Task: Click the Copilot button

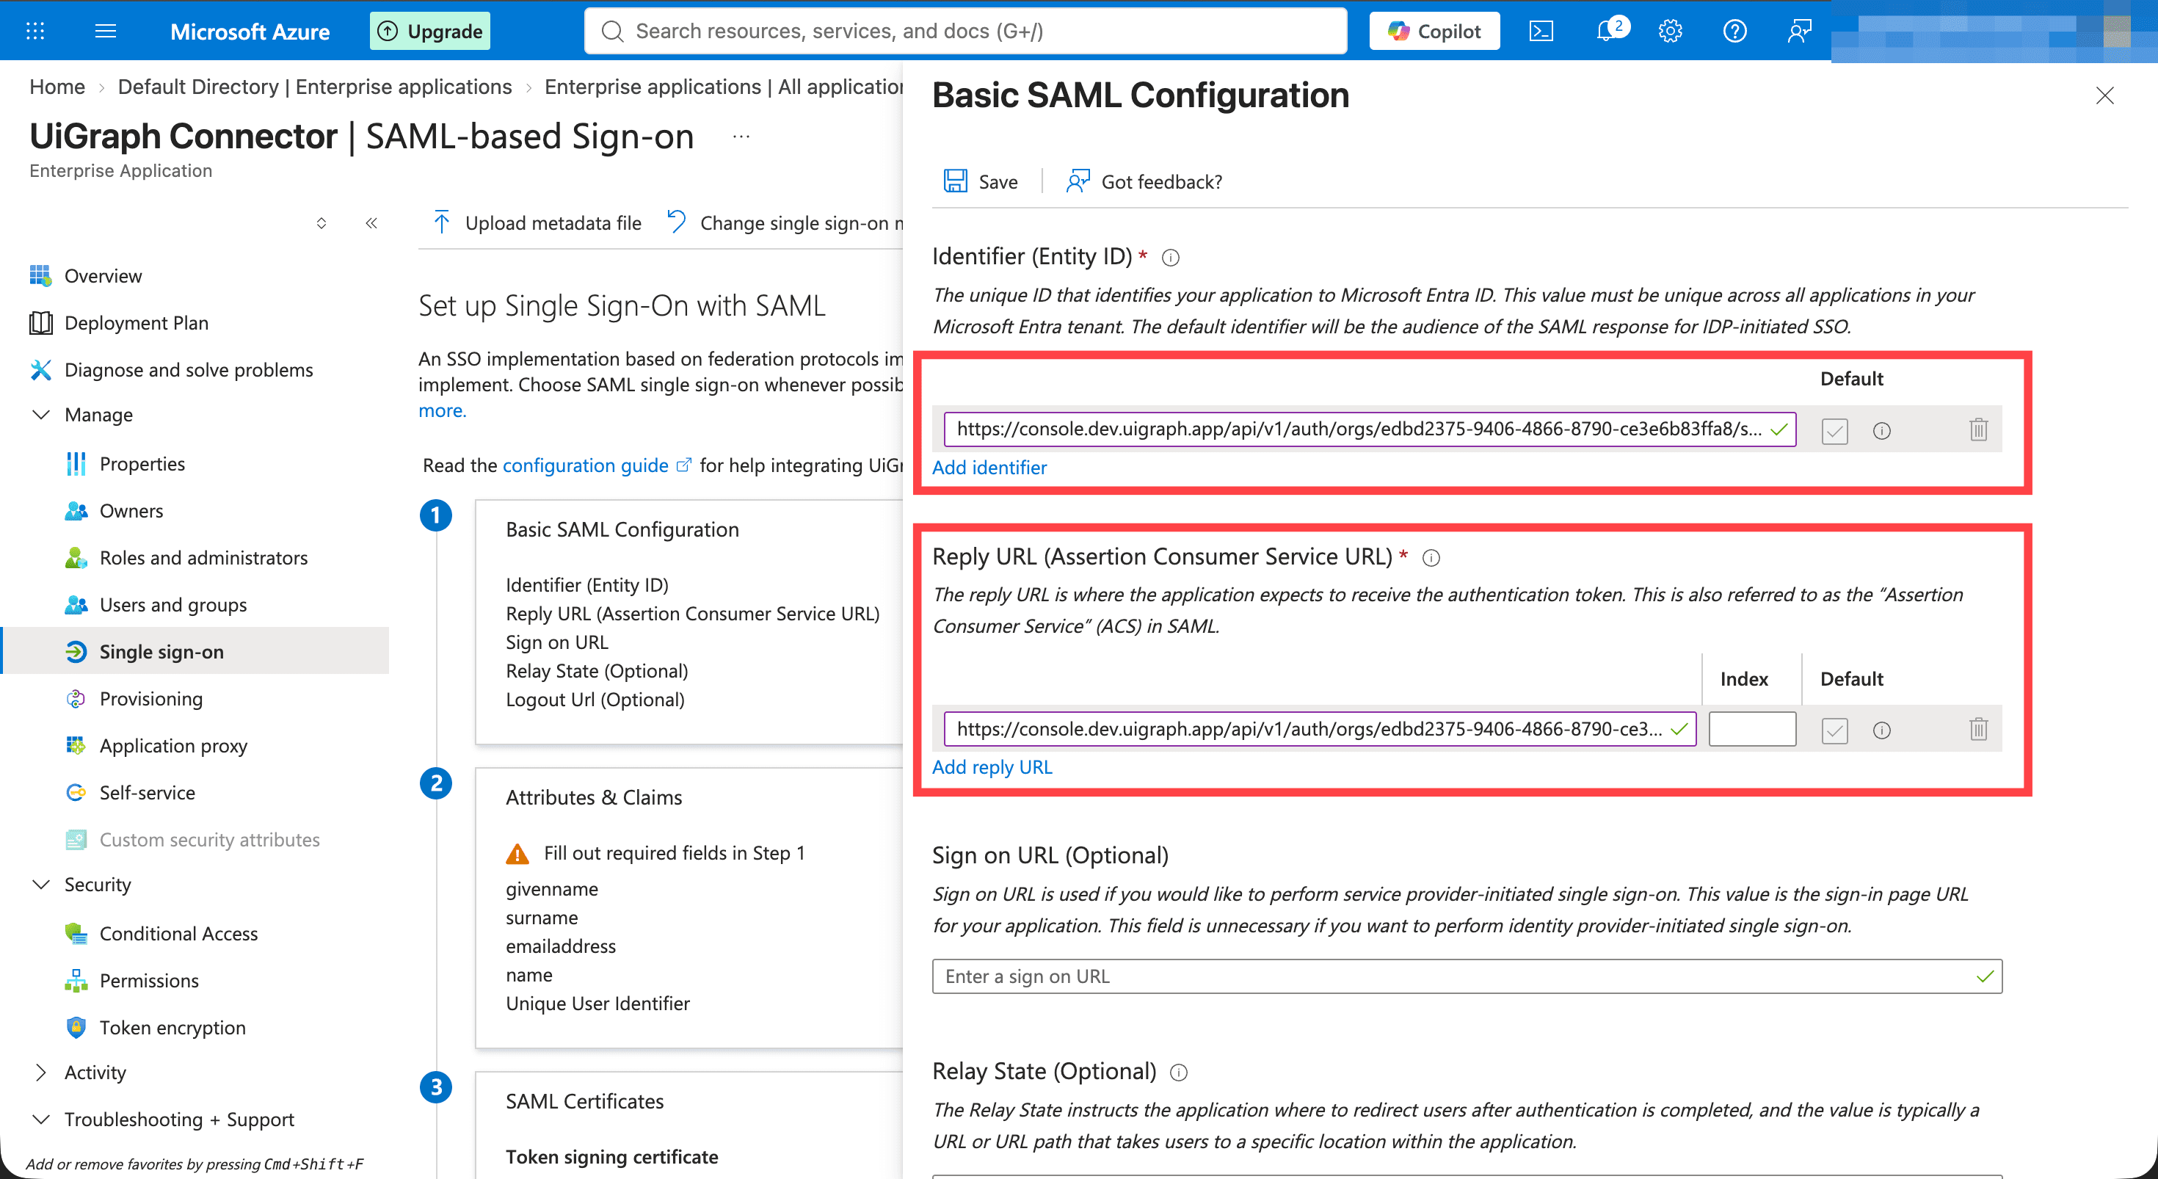Action: click(x=1434, y=31)
